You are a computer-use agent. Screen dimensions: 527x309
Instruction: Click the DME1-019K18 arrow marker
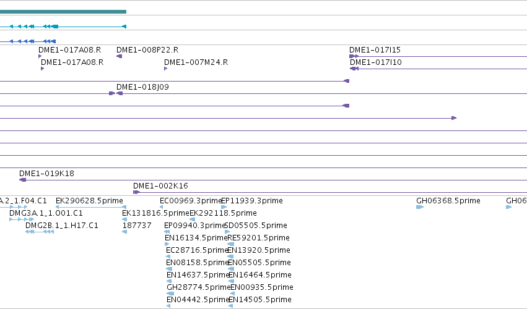[x=22, y=180]
